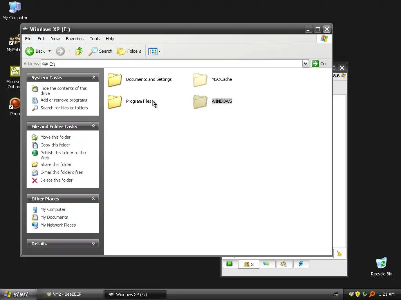This screenshot has height=300, width=401.
Task: Click the MyPal desktop shortcut icon
Action: (x=13, y=43)
